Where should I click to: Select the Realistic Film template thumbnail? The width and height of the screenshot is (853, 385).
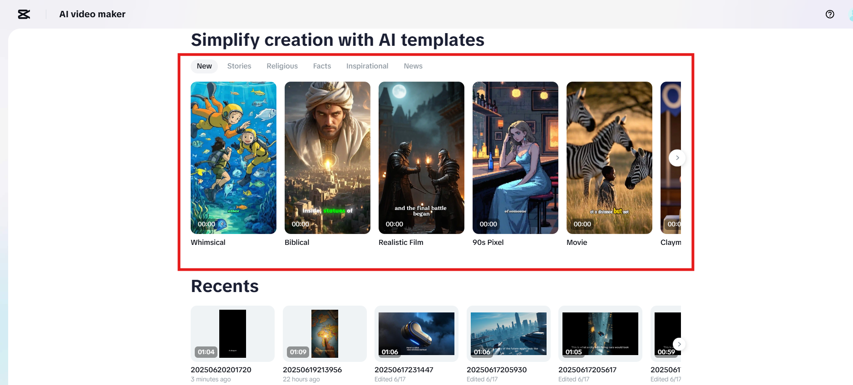coord(421,158)
